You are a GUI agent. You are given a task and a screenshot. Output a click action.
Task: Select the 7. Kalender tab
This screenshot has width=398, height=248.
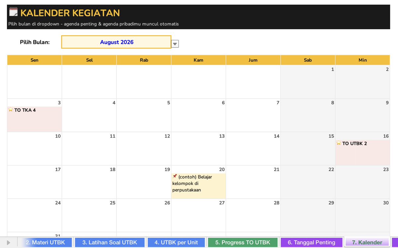[x=367, y=242]
